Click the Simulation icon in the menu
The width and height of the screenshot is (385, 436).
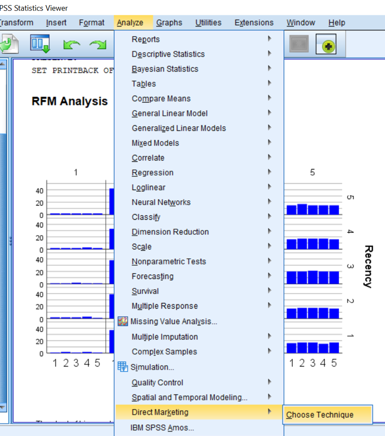click(x=122, y=367)
